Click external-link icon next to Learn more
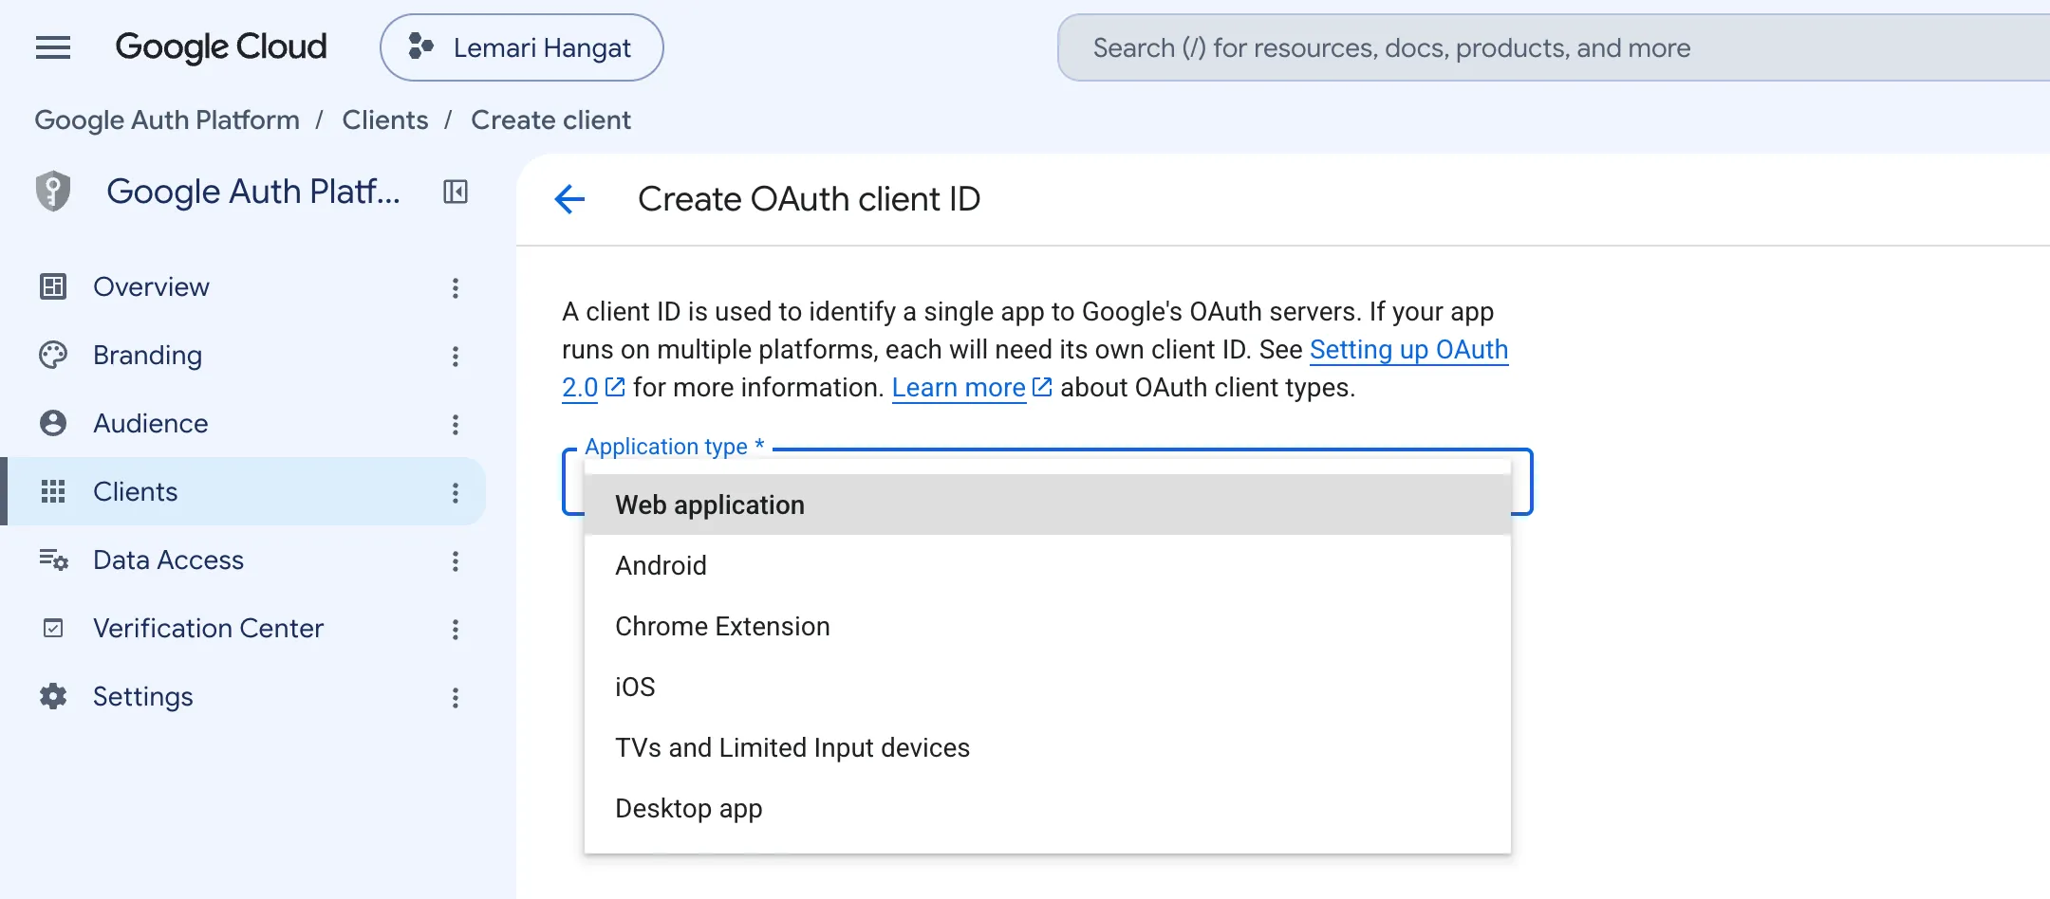Screen dimensions: 2050x899 click(x=1042, y=387)
